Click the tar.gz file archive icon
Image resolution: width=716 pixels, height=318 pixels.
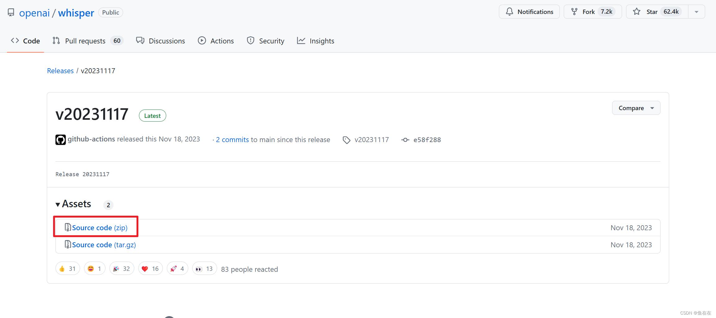coord(68,244)
